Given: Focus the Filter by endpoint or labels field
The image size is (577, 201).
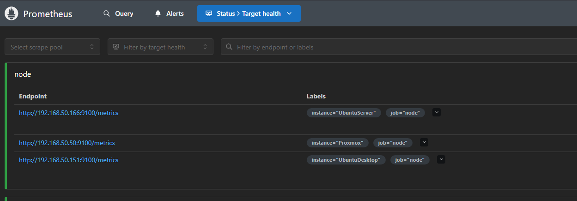Looking at the screenshot, I should (399, 47).
